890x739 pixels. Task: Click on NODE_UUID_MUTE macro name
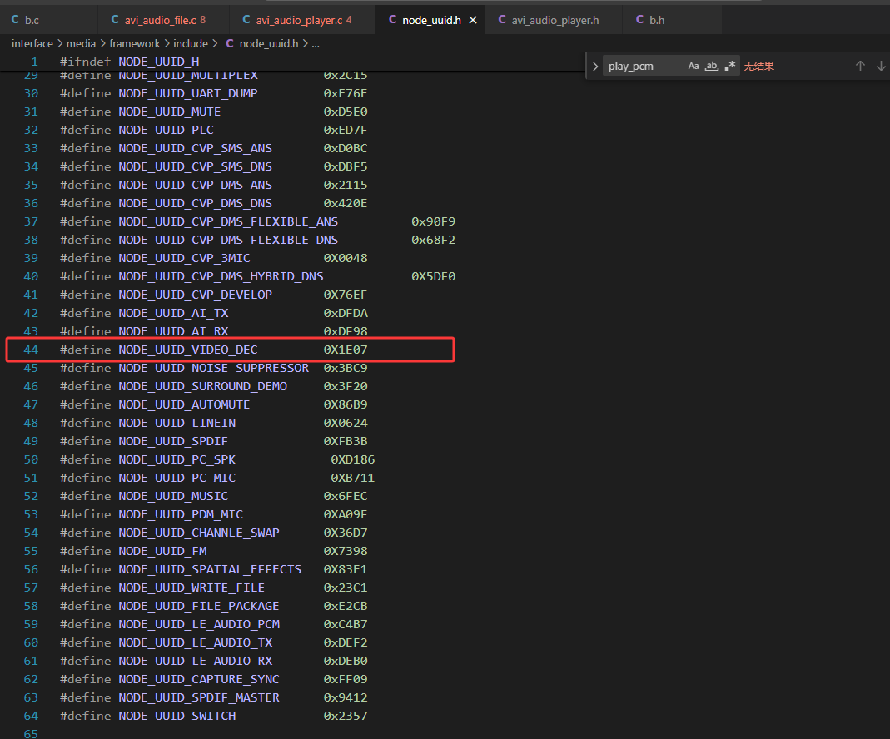[x=170, y=112]
